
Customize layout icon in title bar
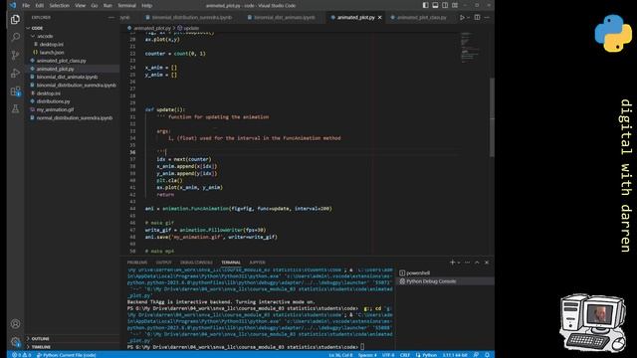coord(455,5)
